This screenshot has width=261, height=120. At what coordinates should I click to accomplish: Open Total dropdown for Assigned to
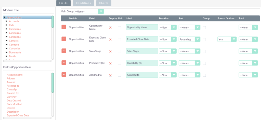coord(248,75)
